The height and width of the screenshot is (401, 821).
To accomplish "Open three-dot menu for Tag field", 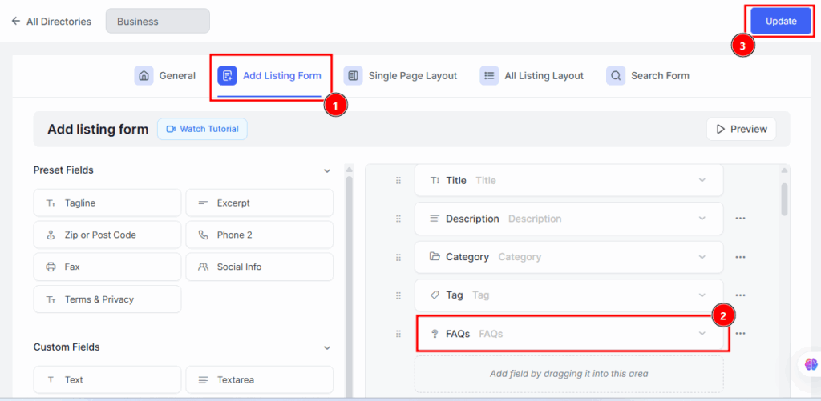I will (740, 295).
